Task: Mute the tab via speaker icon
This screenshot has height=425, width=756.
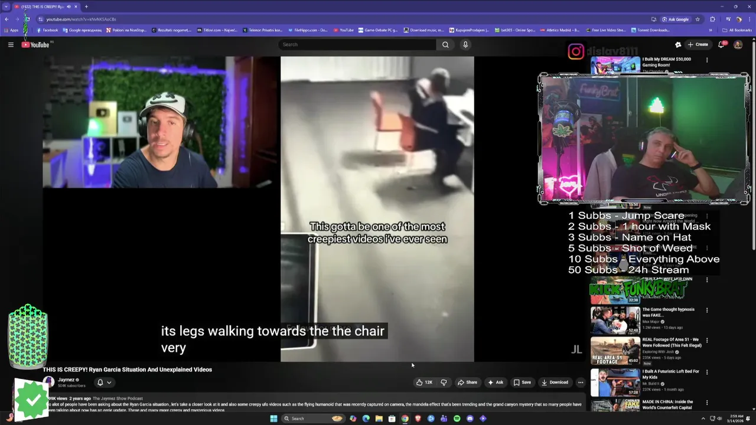Action: coord(69,6)
